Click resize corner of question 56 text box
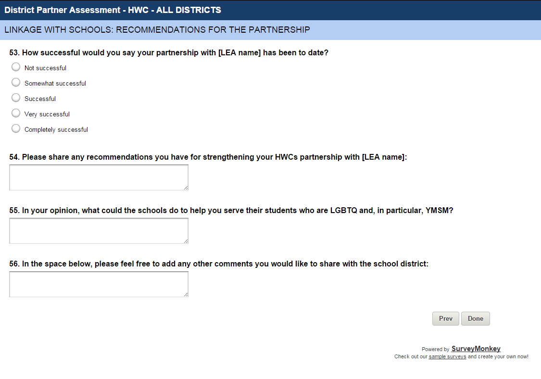Screen dimensions: 541x379 (x=185, y=294)
